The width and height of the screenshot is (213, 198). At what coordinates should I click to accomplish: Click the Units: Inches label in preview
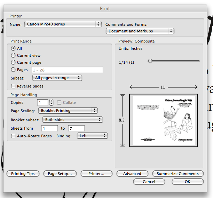pyautogui.click(x=131, y=48)
